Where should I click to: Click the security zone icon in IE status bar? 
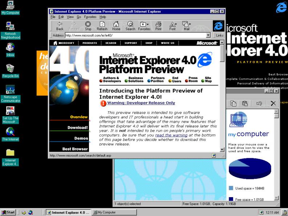[214, 156]
